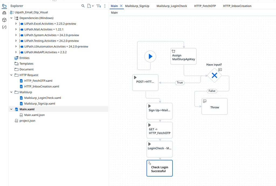Click the Explorer panel title
This screenshot has width=276, height=186.
[17, 6]
